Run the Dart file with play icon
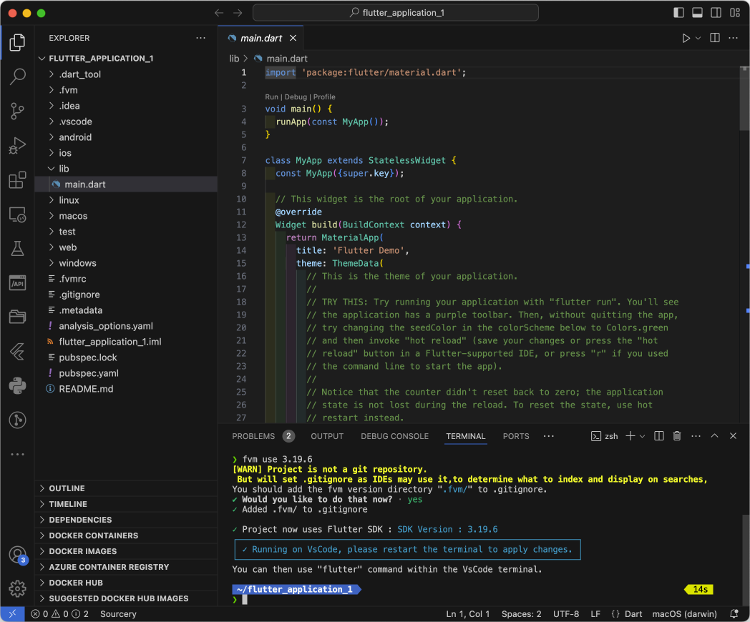750x622 pixels. coord(686,38)
